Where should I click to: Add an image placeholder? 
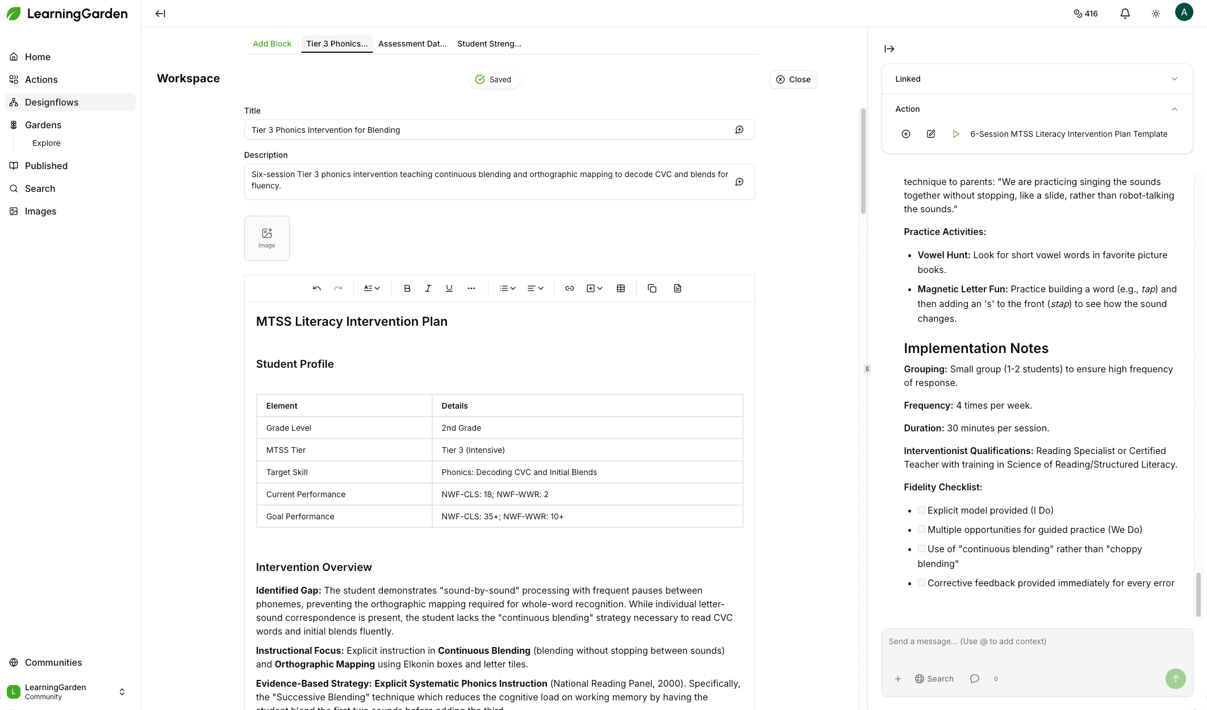267,238
